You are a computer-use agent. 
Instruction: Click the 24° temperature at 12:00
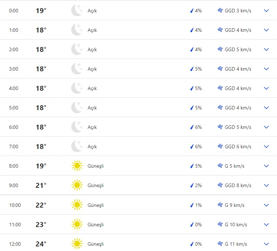tap(41, 244)
